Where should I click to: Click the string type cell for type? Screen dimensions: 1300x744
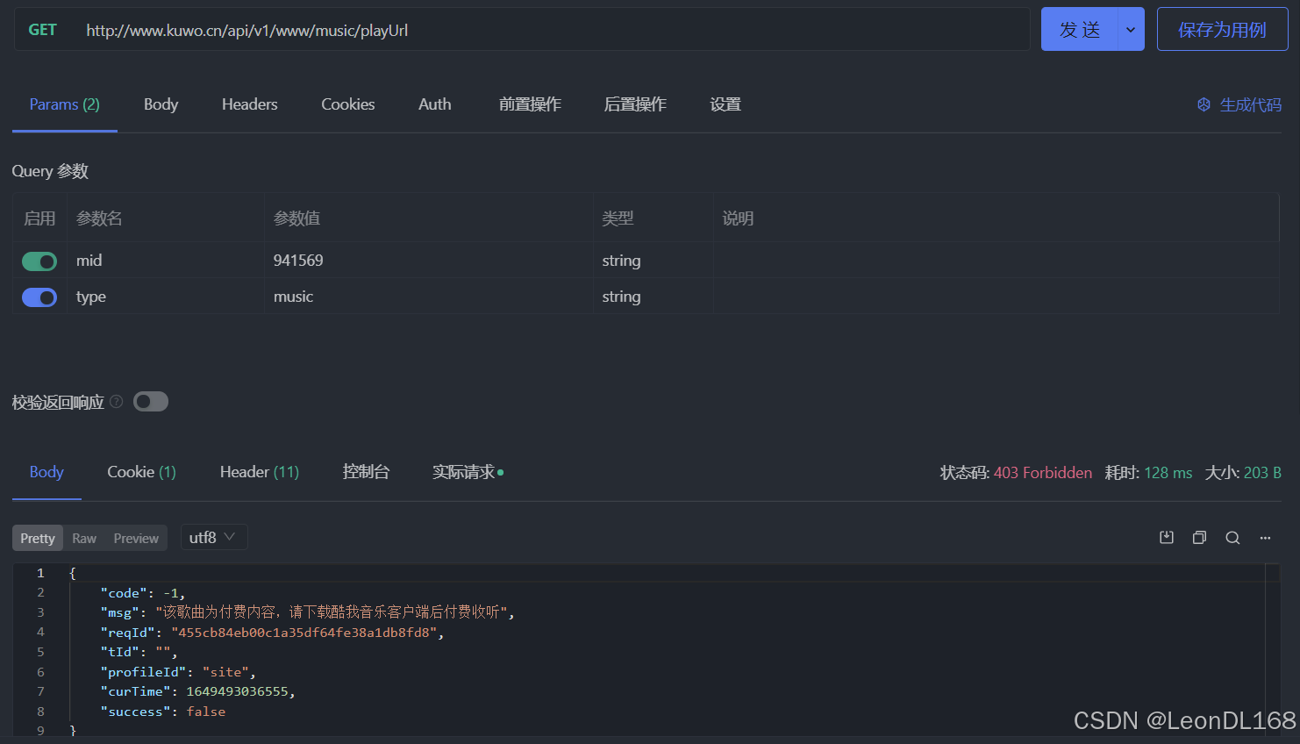click(x=654, y=297)
